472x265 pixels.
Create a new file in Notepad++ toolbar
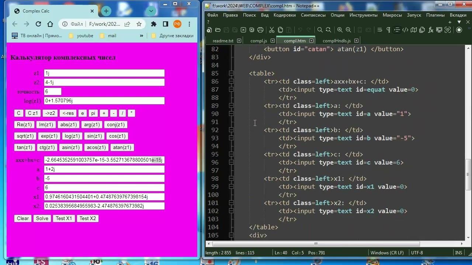coord(209,30)
